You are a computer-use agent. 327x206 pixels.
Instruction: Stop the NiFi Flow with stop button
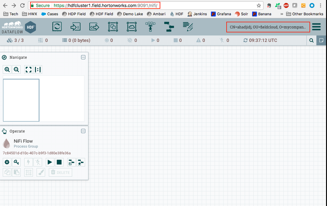pos(59,162)
